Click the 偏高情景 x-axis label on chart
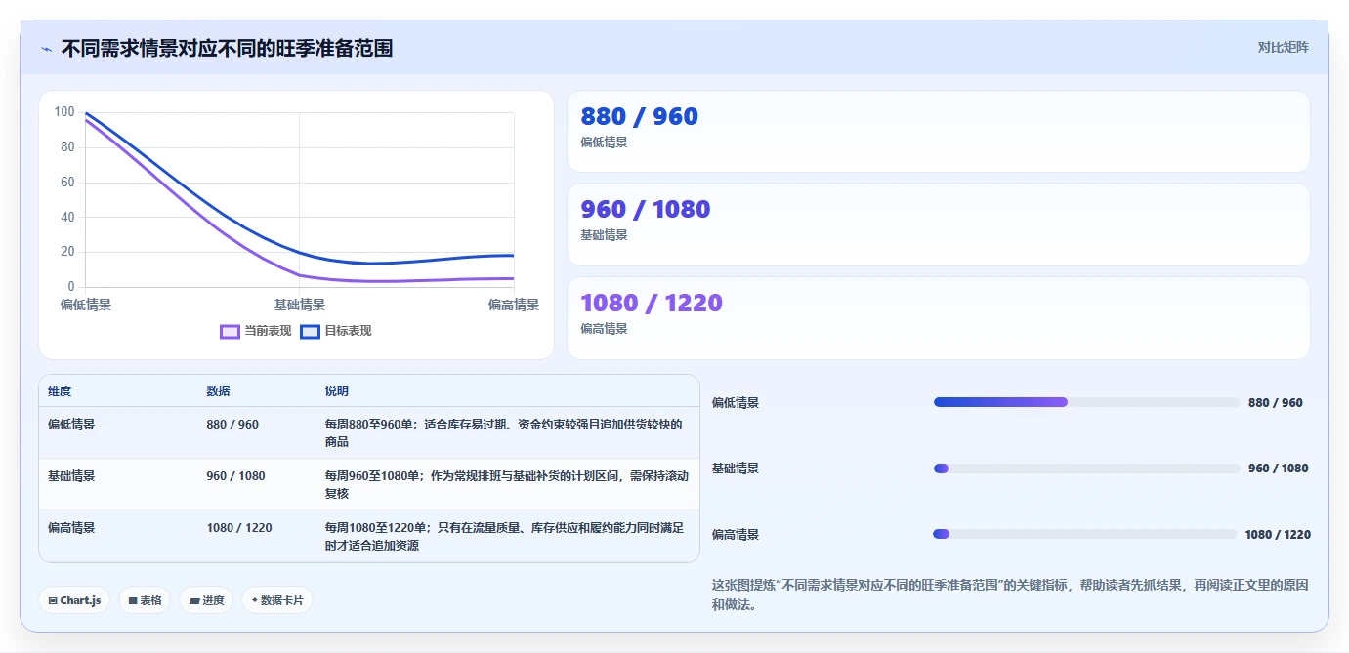1349x653 pixels. click(x=514, y=305)
